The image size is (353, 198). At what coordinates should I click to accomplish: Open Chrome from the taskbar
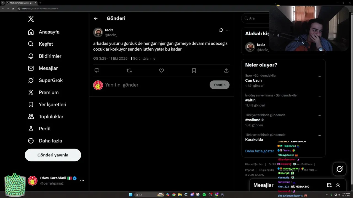174,195
